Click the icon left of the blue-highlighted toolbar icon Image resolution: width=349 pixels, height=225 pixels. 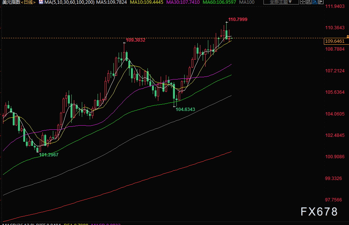pyautogui.click(x=308, y=2)
